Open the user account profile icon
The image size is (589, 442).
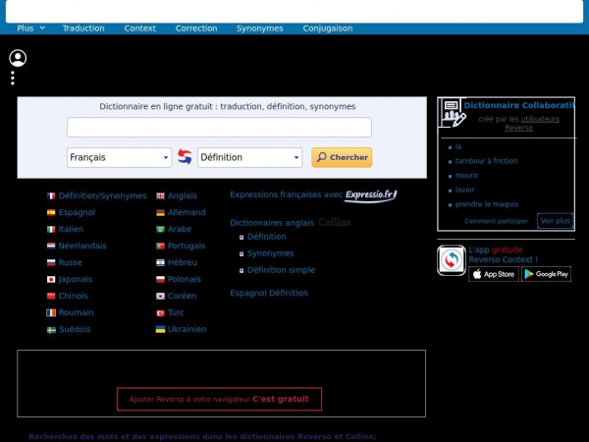click(18, 58)
